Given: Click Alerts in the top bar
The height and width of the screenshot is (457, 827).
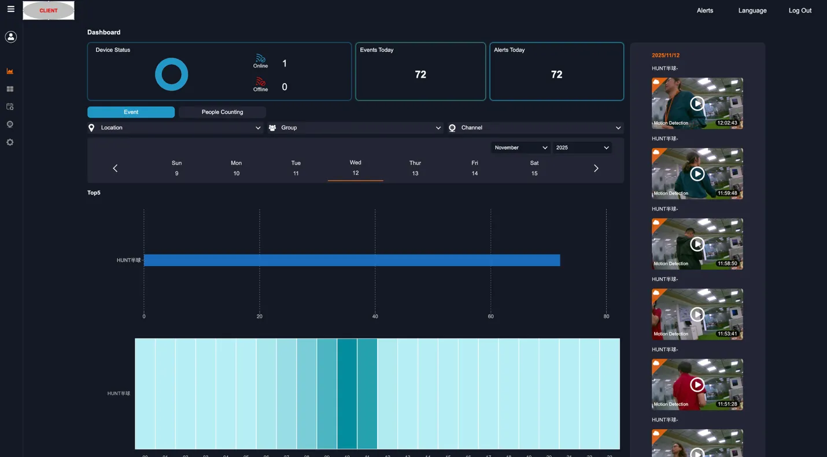Looking at the screenshot, I should (x=704, y=10).
